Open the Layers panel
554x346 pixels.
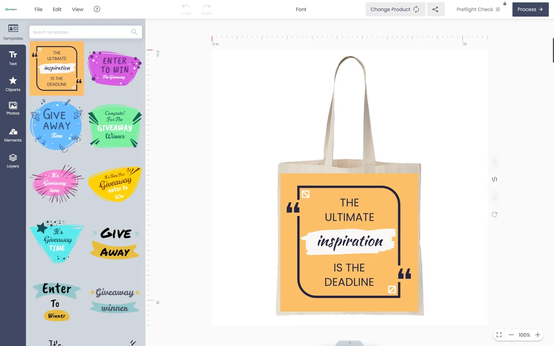coord(13,161)
